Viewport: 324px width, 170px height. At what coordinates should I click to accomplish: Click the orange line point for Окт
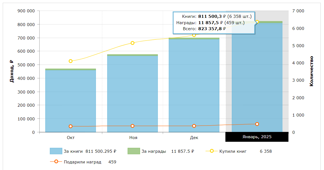[71, 126]
